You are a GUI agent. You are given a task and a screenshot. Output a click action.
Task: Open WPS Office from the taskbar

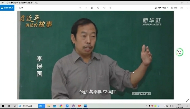[x=80, y=106]
